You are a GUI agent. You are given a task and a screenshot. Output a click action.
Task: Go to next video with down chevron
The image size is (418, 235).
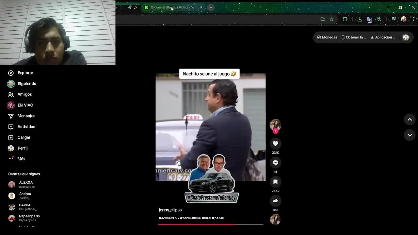(410, 135)
